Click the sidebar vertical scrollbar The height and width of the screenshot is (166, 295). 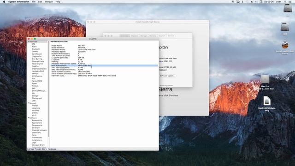(48, 89)
